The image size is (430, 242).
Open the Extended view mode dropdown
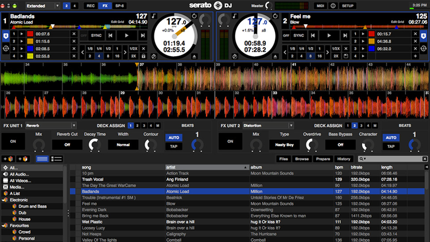[40, 5]
